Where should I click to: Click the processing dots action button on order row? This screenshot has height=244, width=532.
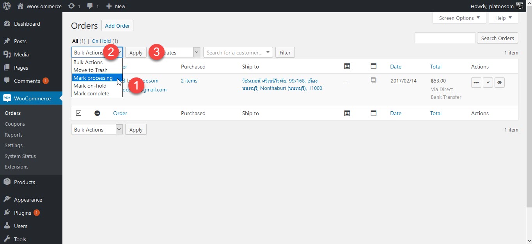tap(476, 83)
